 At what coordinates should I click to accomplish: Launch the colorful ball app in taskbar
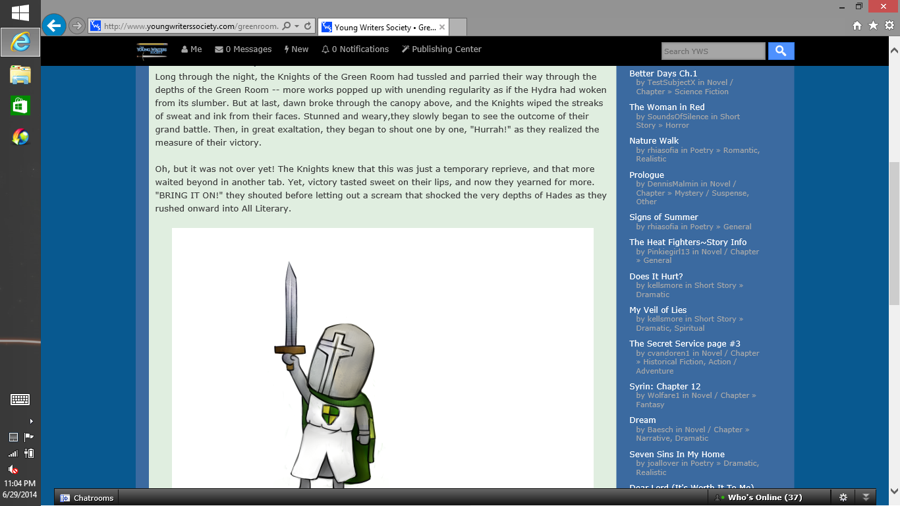[x=20, y=137]
